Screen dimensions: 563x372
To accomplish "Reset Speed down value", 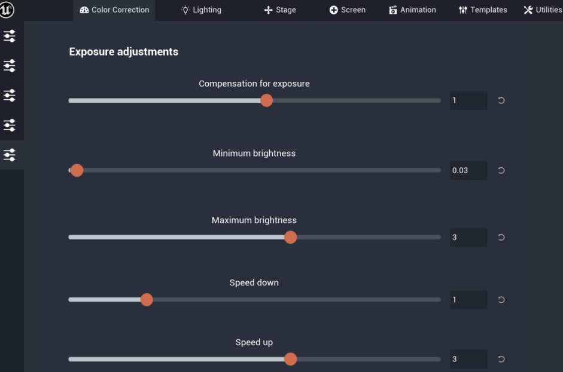I will pos(501,300).
